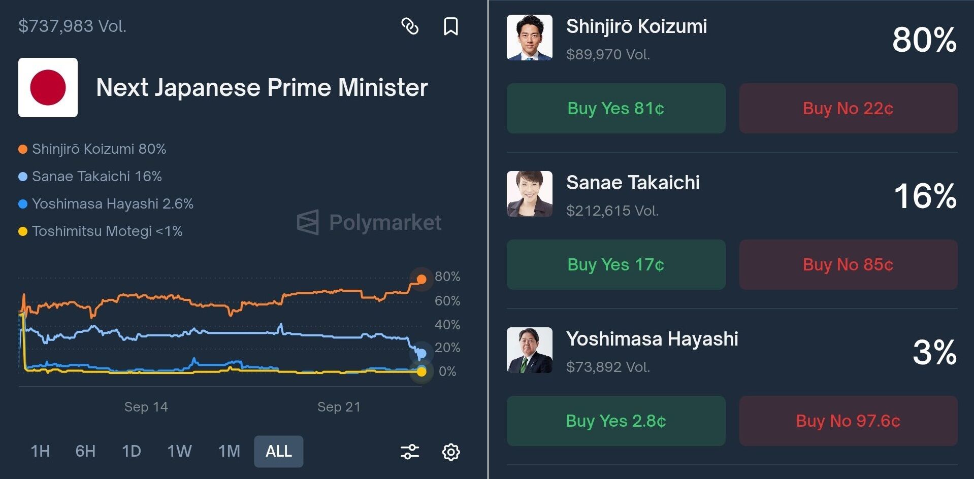This screenshot has height=479, width=974.
Task: Click the Japan flag market icon
Action: 48,87
